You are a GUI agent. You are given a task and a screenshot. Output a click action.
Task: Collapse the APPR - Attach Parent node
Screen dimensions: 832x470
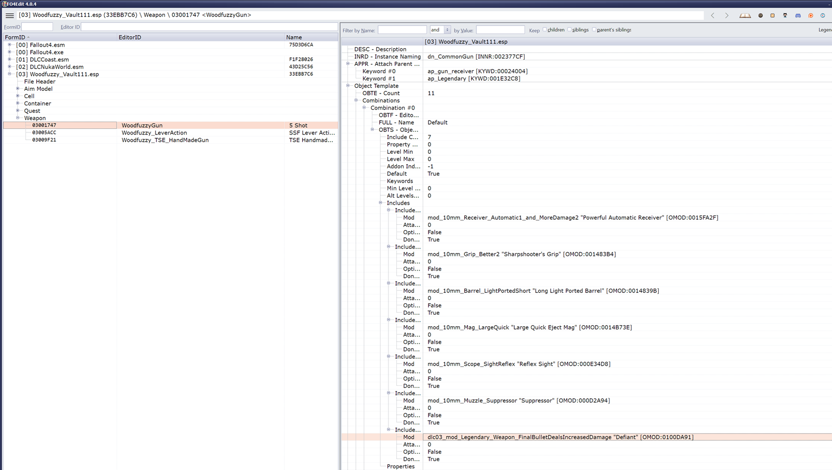click(348, 63)
